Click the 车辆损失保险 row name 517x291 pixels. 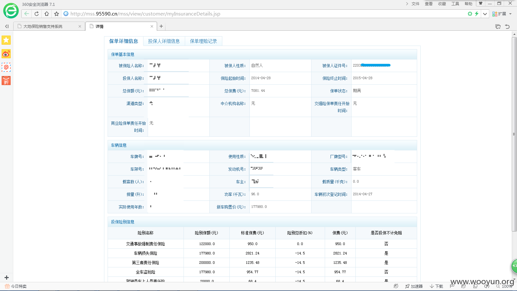coord(145,253)
